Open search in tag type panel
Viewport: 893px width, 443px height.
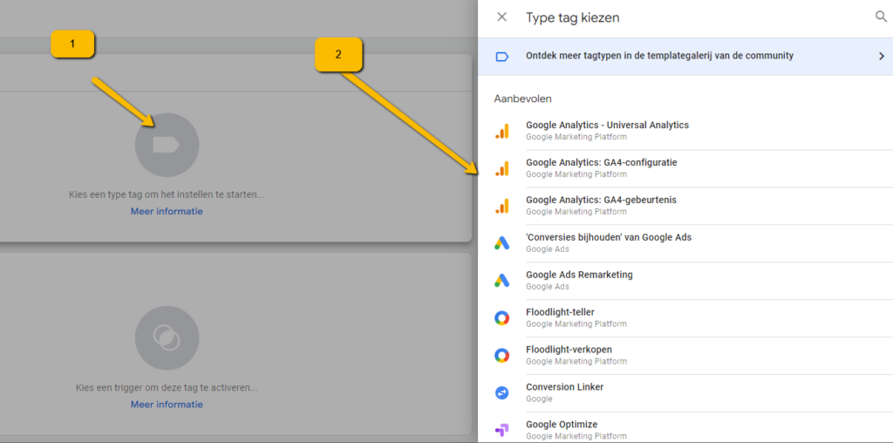881,17
